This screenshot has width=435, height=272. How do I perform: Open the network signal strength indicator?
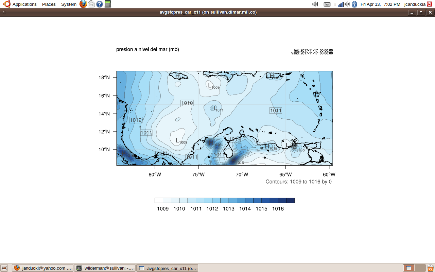point(341,4)
